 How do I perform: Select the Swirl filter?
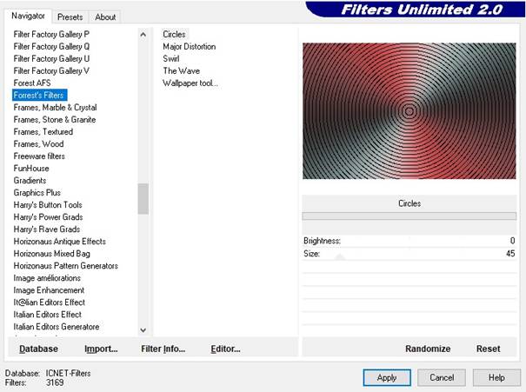(x=171, y=59)
